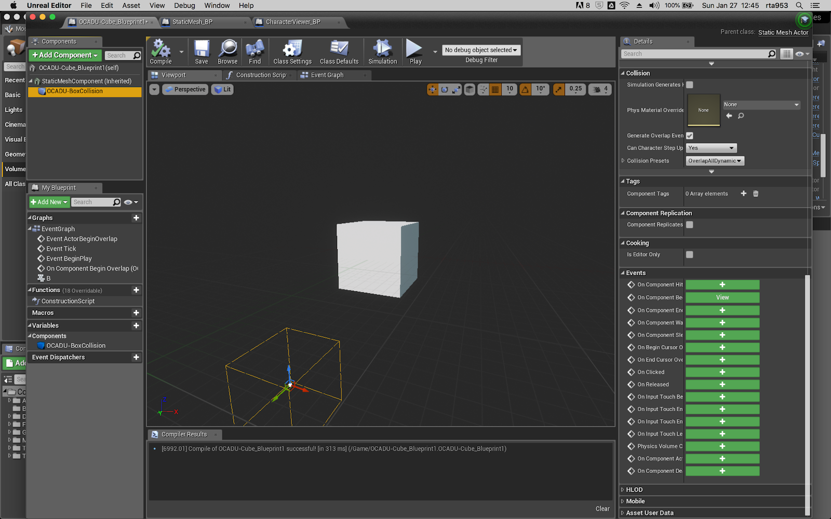Switch to the Construction Script tab
831x519 pixels.
coord(260,75)
